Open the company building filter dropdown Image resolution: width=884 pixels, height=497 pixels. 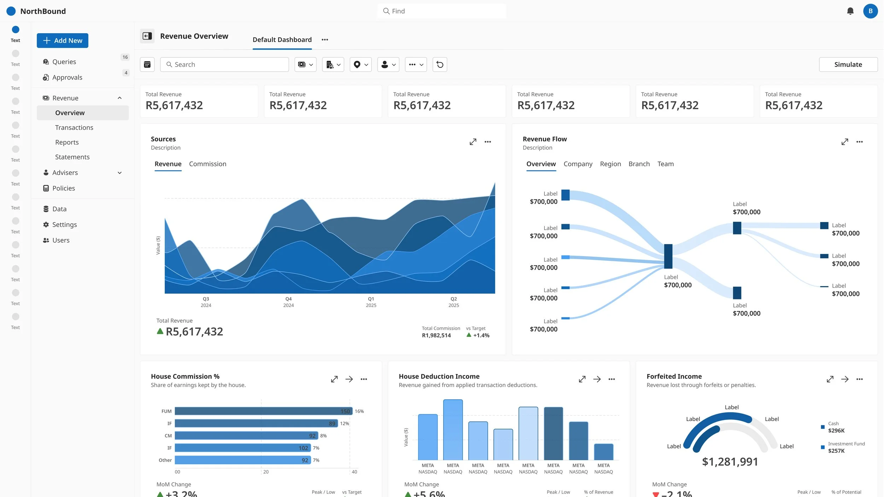click(x=333, y=64)
